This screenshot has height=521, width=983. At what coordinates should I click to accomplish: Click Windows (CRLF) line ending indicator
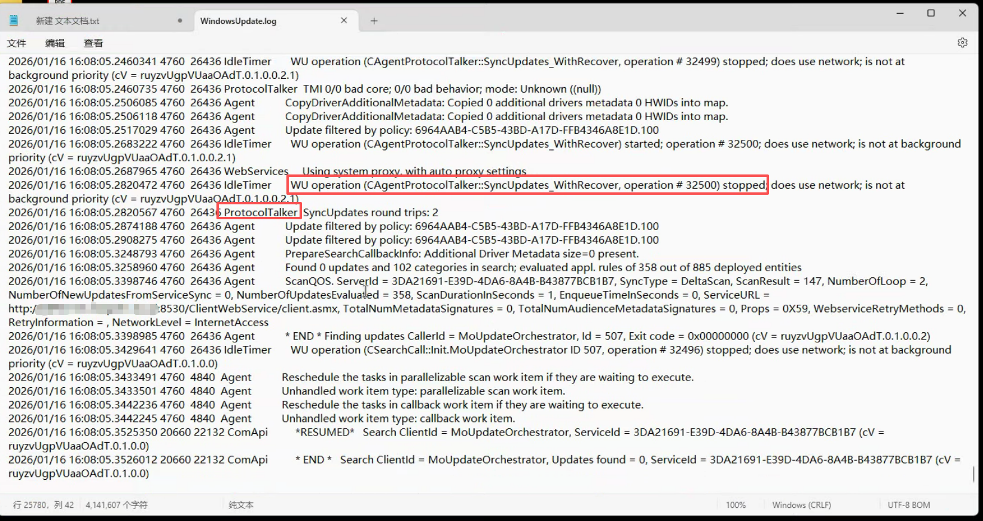coord(801,505)
